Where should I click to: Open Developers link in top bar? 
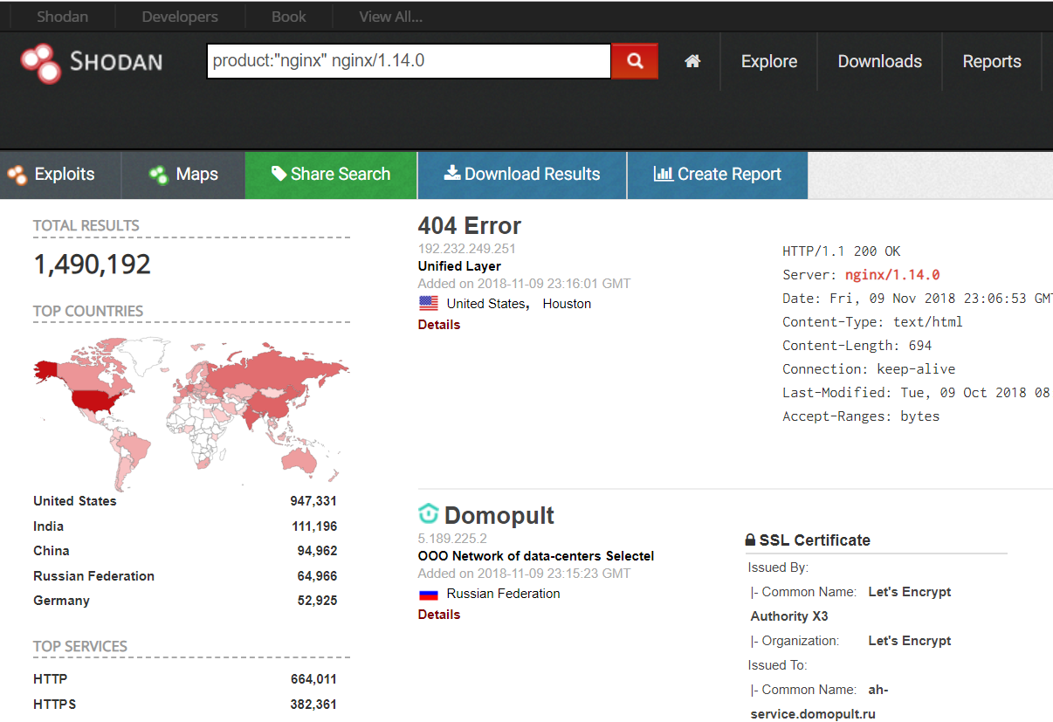(x=180, y=17)
